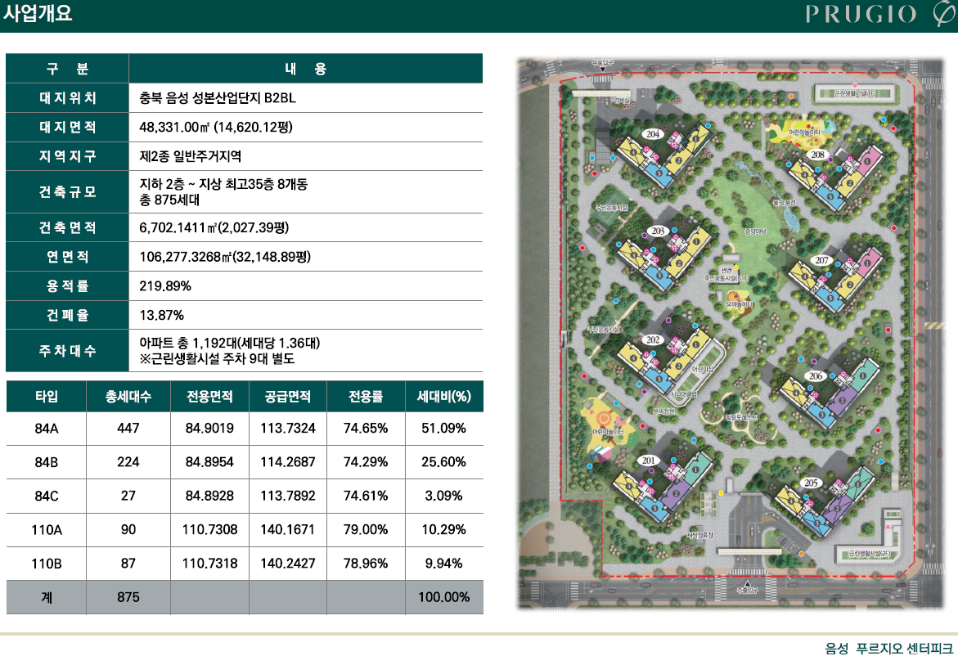This screenshot has height=656, width=958.
Task: Select the 지역지구 row label
Action: tap(67, 156)
